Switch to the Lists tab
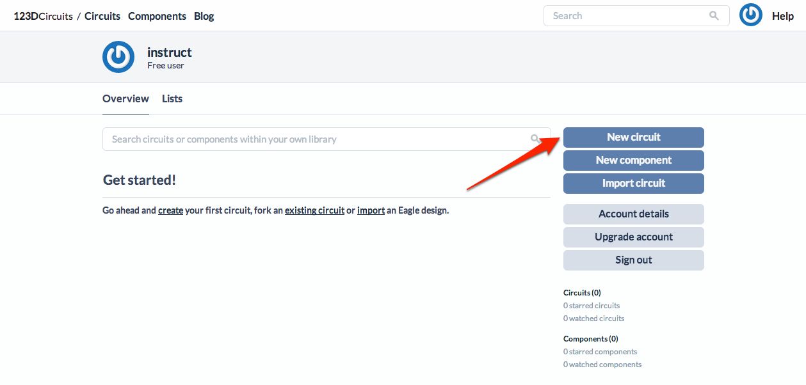 point(172,98)
